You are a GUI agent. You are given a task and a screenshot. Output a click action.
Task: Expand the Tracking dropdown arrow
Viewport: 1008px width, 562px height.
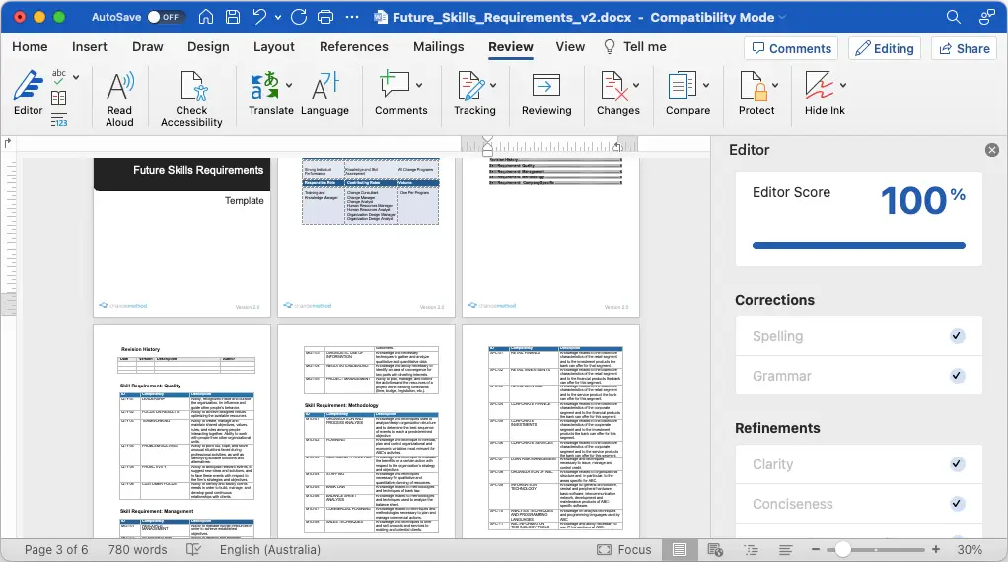click(493, 85)
